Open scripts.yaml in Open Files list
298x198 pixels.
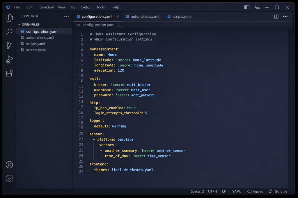click(44, 44)
